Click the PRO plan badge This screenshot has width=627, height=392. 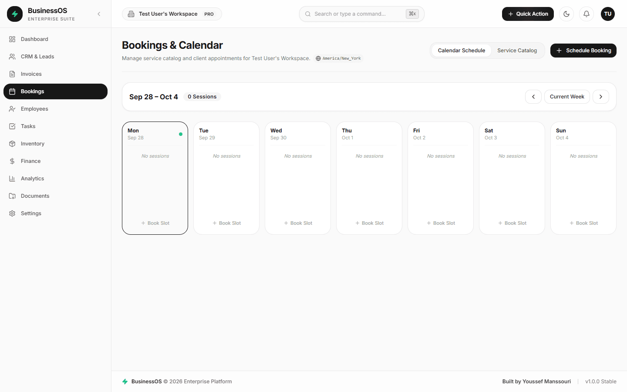[209, 14]
